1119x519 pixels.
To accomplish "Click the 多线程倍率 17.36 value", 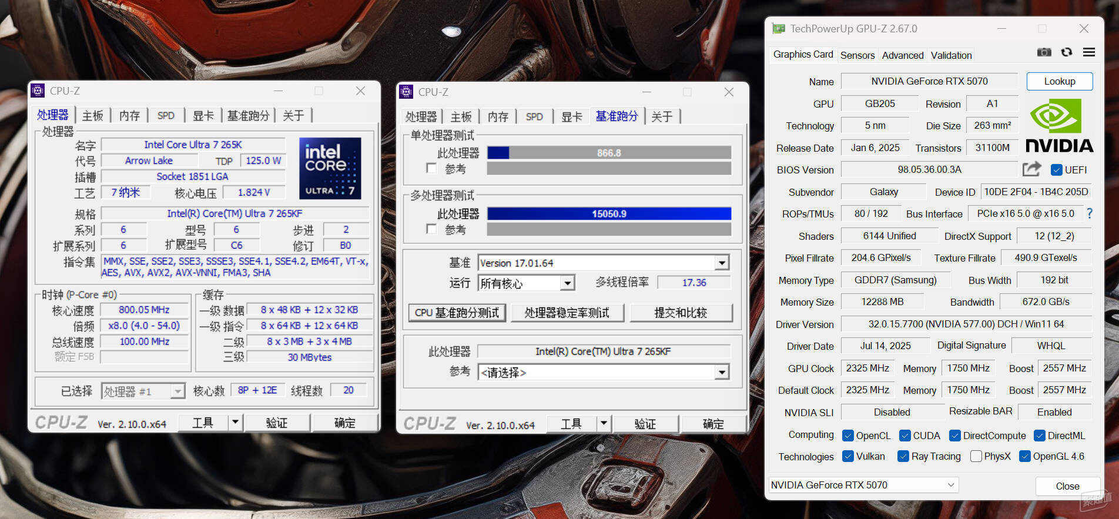I will 694,283.
